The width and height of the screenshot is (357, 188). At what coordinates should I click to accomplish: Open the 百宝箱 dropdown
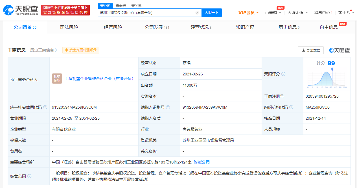[x=273, y=13]
